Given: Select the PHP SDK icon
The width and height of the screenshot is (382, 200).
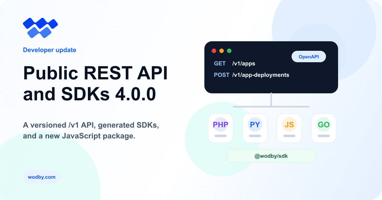Looking at the screenshot, I should 221,128.
